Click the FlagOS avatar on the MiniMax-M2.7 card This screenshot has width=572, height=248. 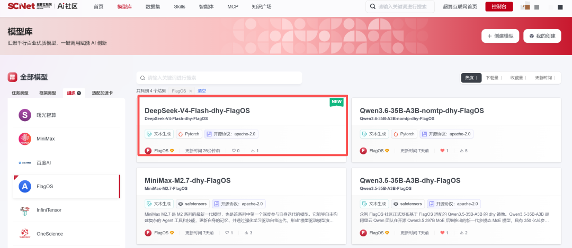[x=148, y=233]
